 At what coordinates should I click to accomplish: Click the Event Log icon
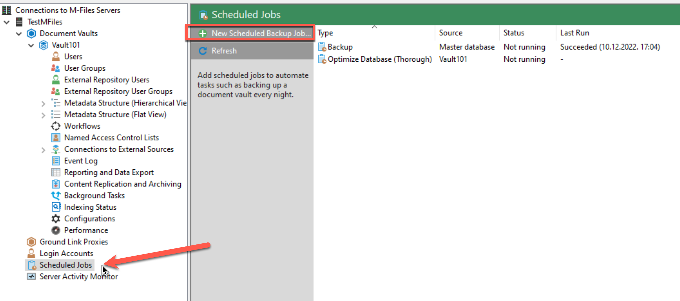(56, 161)
